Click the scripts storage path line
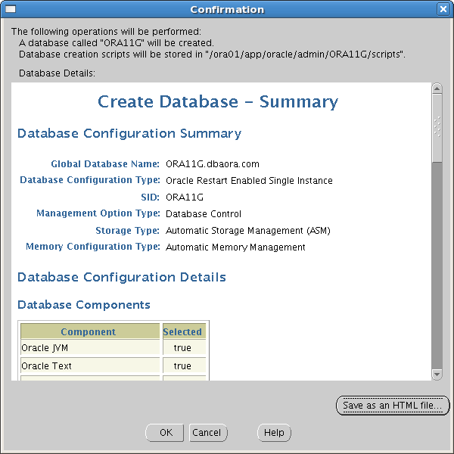 [212, 54]
